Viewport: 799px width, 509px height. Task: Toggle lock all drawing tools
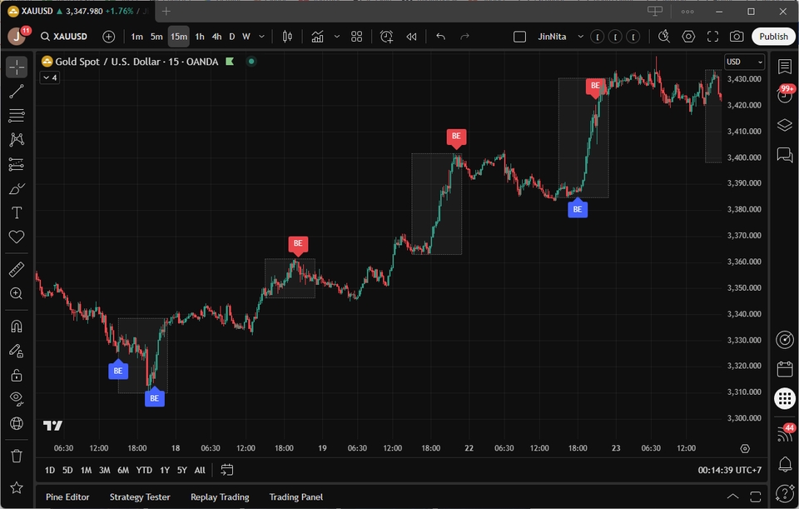17,375
